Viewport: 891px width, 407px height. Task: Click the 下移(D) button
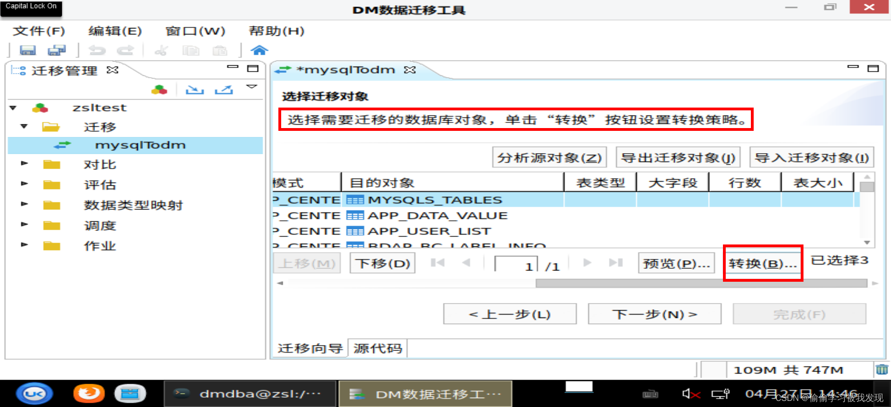click(382, 264)
